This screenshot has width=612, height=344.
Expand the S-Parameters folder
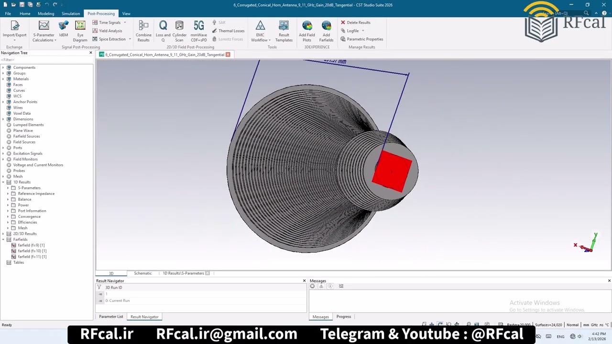pyautogui.click(x=8, y=188)
